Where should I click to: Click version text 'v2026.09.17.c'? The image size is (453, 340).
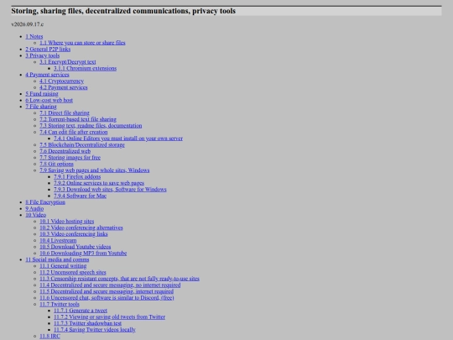pyautogui.click(x=28, y=24)
